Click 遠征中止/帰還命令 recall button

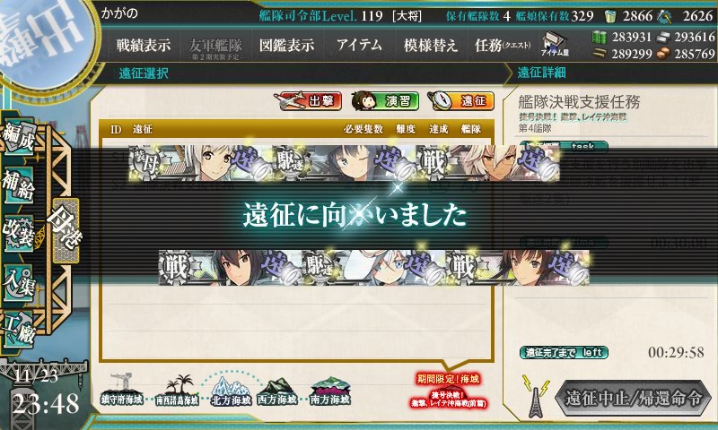[x=633, y=398]
